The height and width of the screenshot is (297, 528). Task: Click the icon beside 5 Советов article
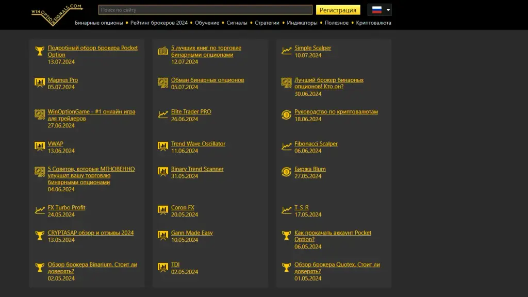tap(40, 172)
